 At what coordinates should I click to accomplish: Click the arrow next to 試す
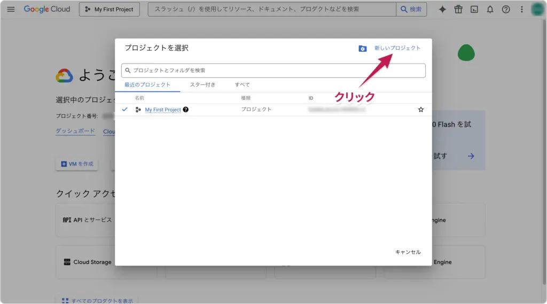471,156
